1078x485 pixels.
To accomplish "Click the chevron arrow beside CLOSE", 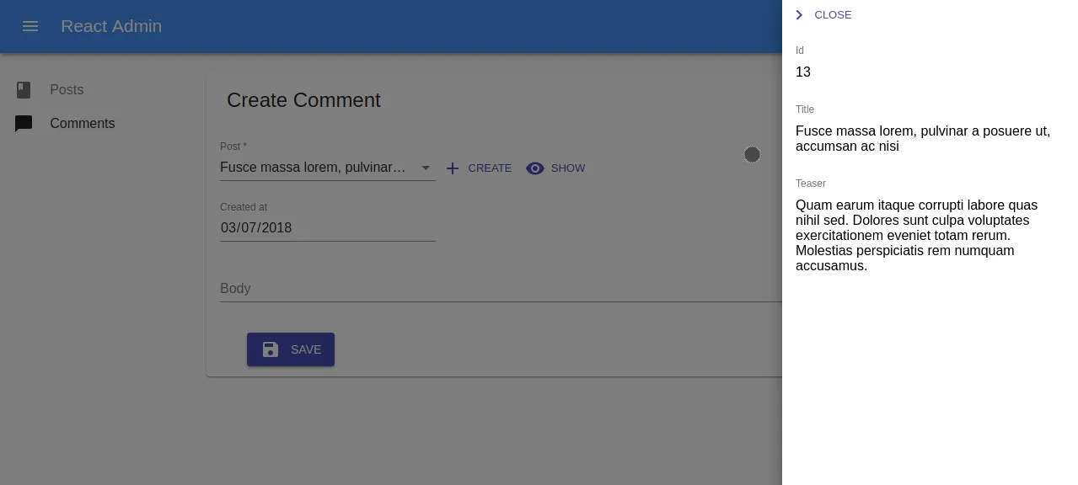I will point(799,15).
